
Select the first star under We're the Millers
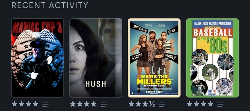pyautogui.click(x=131, y=104)
